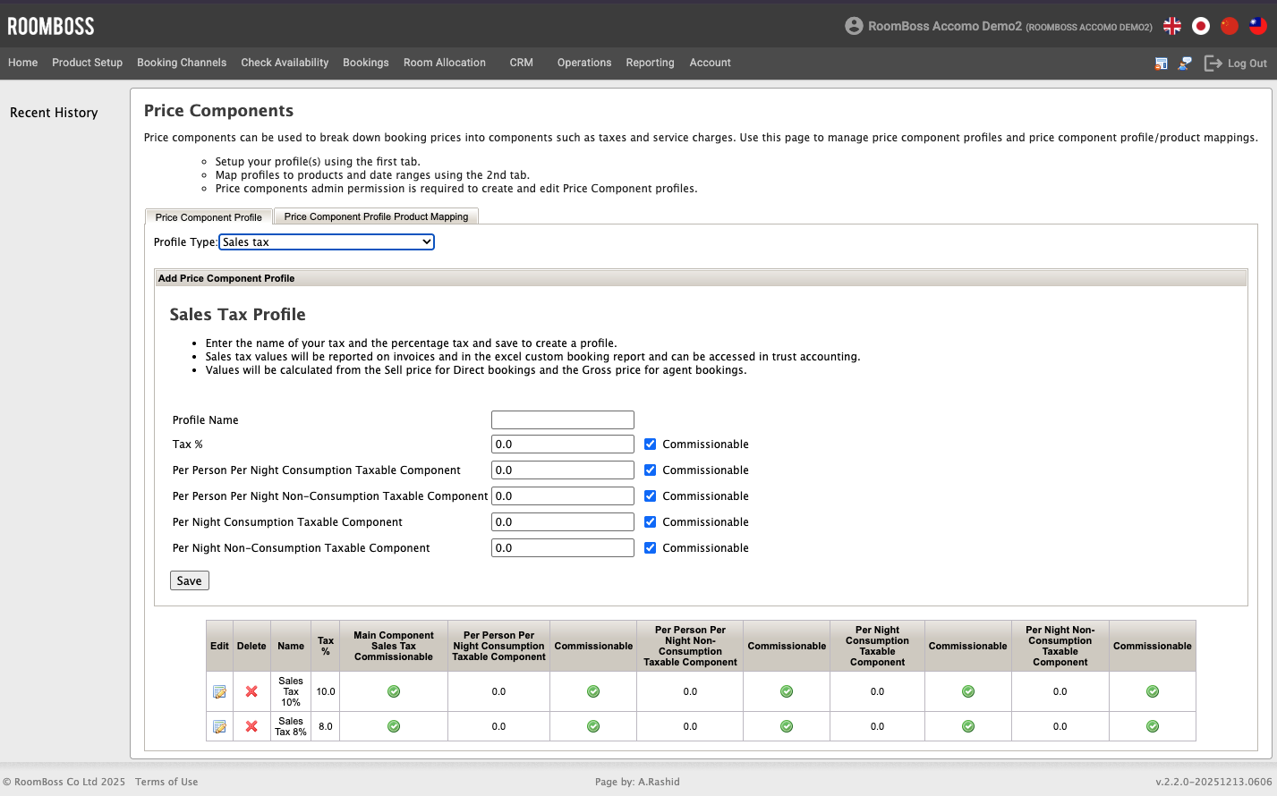Switch to Price Component Profile Product Mapping tab

(x=376, y=216)
